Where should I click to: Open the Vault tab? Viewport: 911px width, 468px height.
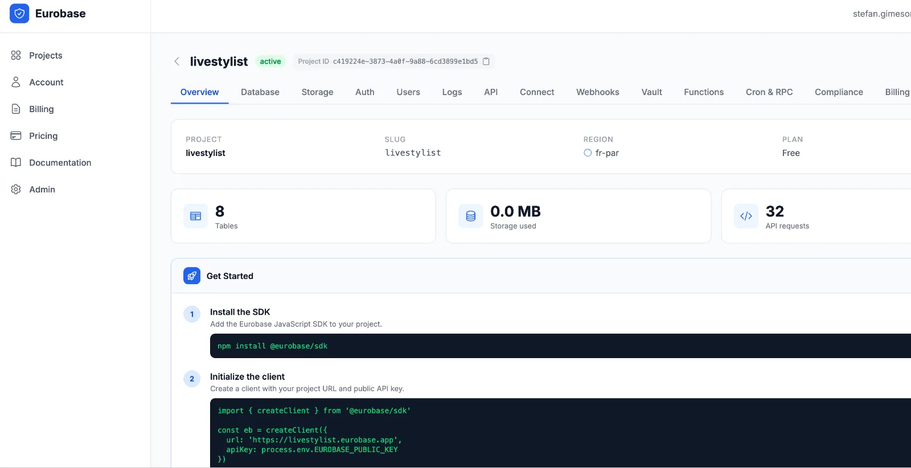pyautogui.click(x=652, y=92)
